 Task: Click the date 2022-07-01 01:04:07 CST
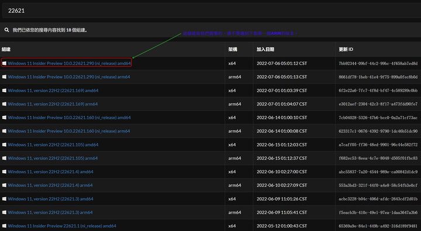click(282, 104)
